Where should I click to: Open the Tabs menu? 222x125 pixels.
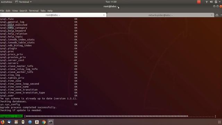coord(43,11)
